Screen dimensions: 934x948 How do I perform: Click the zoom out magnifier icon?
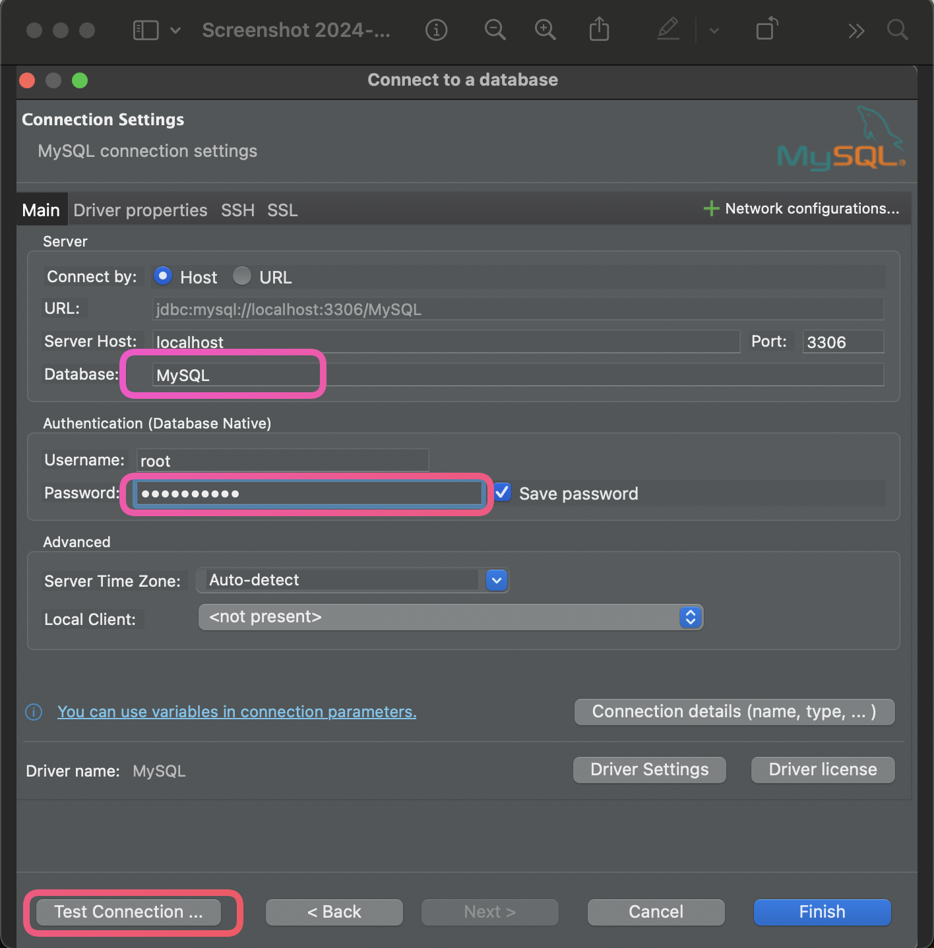495,30
